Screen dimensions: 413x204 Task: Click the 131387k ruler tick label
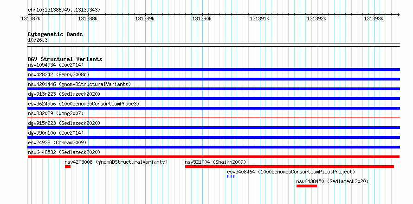pyautogui.click(x=31, y=19)
